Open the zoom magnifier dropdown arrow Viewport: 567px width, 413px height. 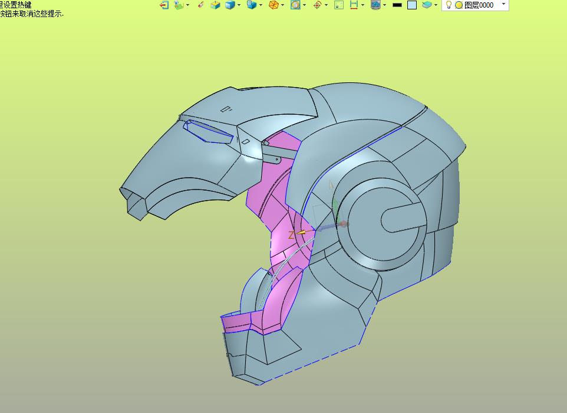305,5
